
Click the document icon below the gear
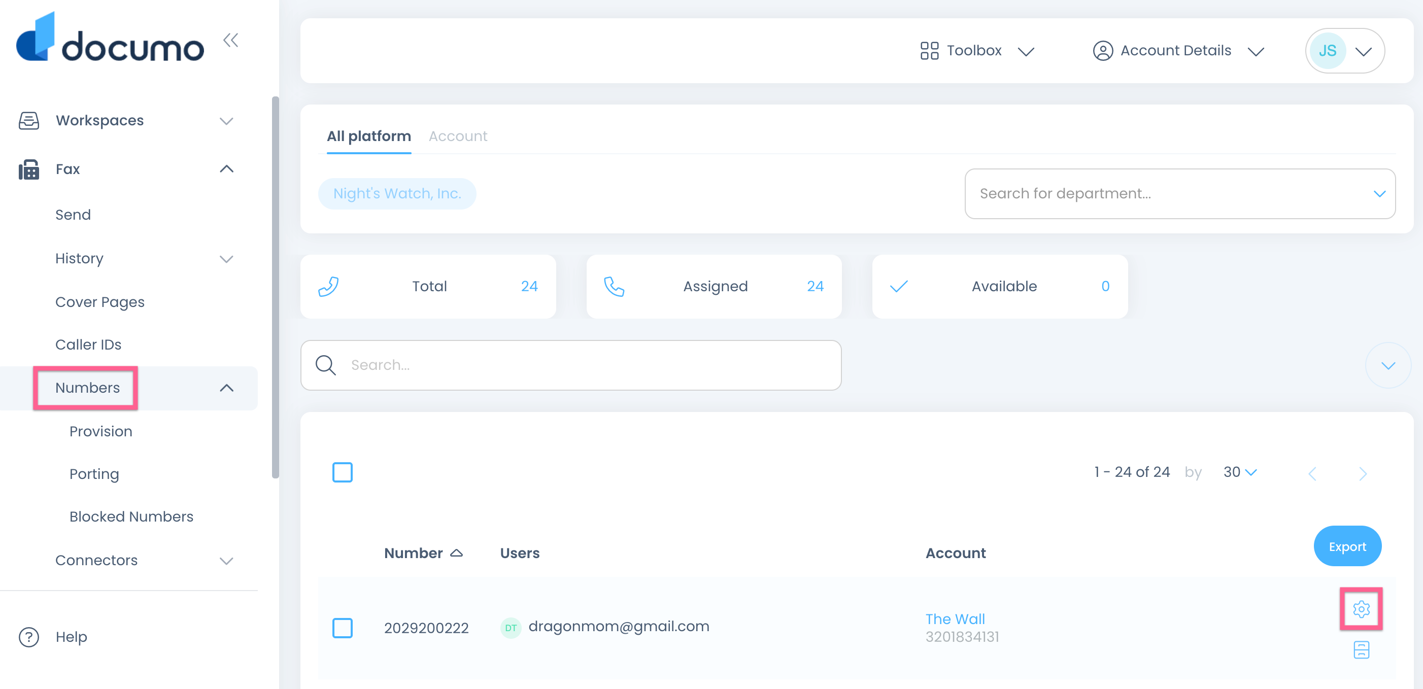[x=1361, y=650]
